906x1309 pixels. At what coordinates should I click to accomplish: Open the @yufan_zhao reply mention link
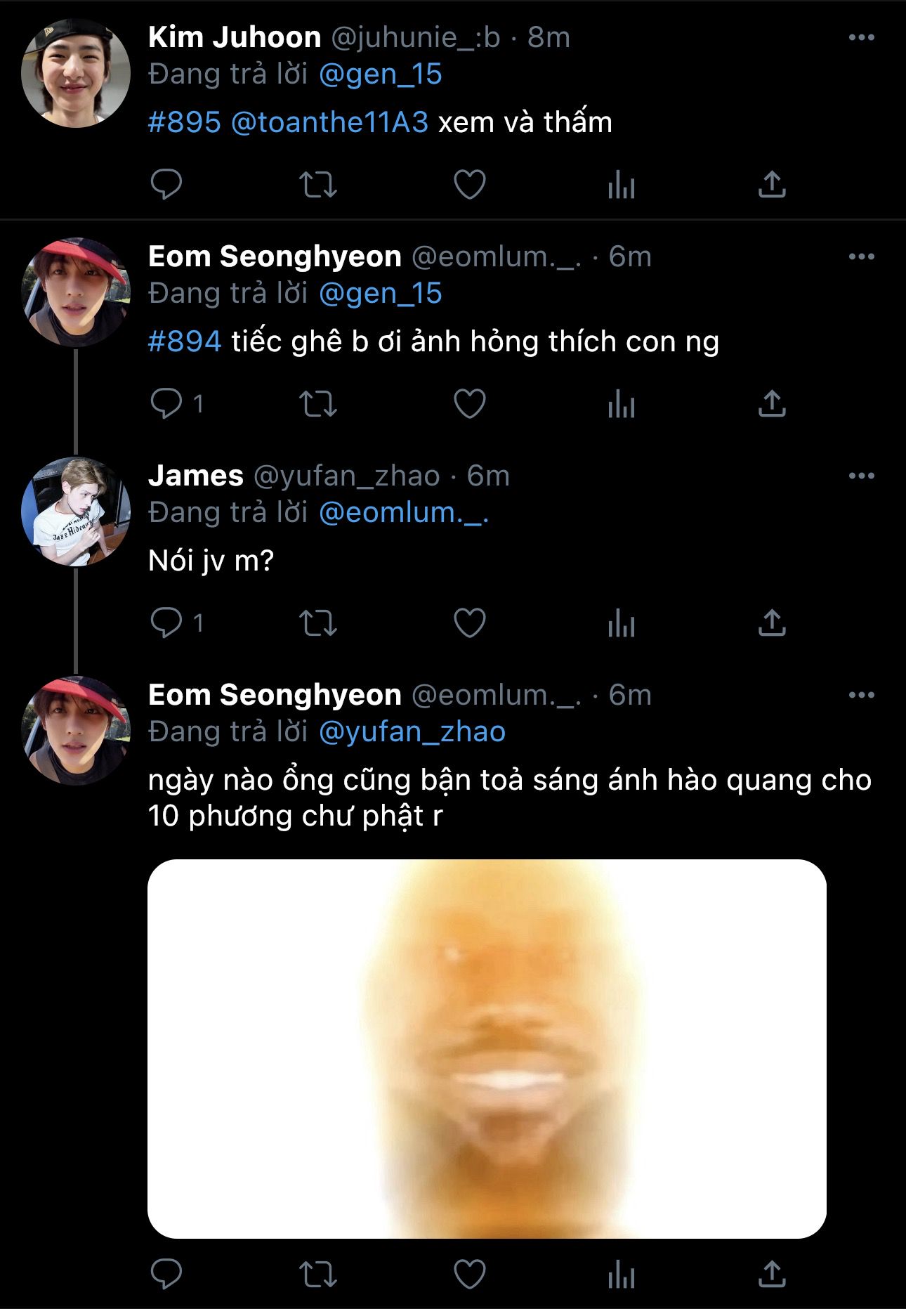click(x=412, y=731)
